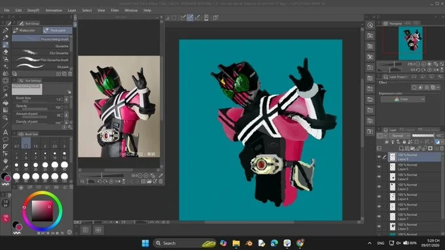Switch to the Watercolor sub tool tab
The height and width of the screenshot is (250, 445).
pyautogui.click(x=27, y=30)
